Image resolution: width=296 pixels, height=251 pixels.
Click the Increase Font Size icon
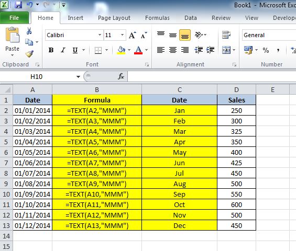(133, 35)
